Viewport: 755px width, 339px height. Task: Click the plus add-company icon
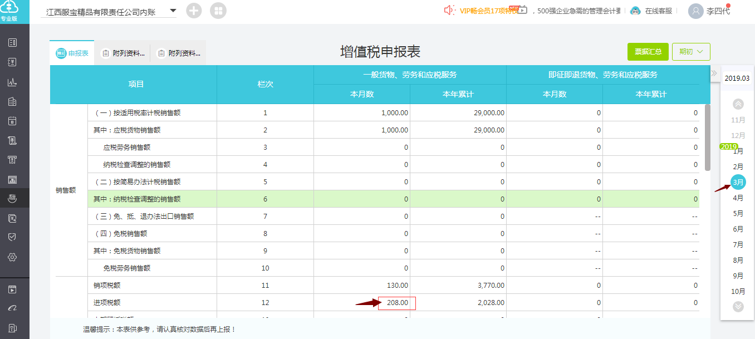point(194,11)
